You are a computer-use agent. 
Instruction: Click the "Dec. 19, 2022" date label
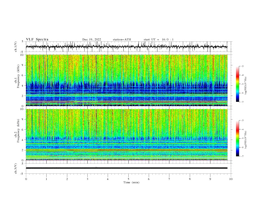tap(92, 39)
